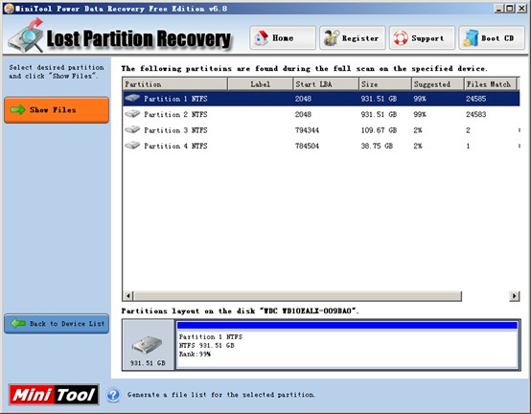Click the Home house icon
This screenshot has height=414, width=531.
coord(261,38)
